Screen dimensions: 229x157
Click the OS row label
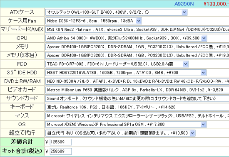click(22, 124)
